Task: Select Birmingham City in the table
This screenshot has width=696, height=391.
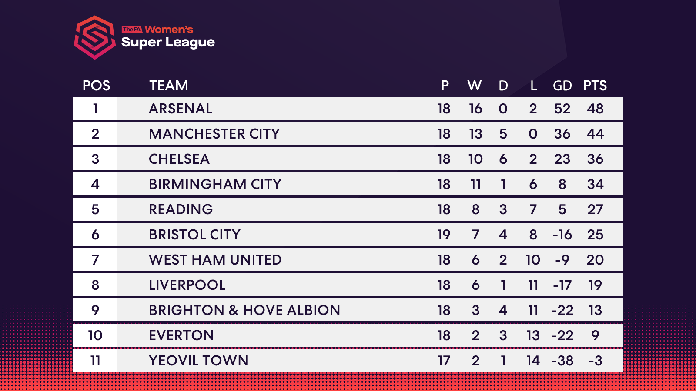Action: click(215, 184)
